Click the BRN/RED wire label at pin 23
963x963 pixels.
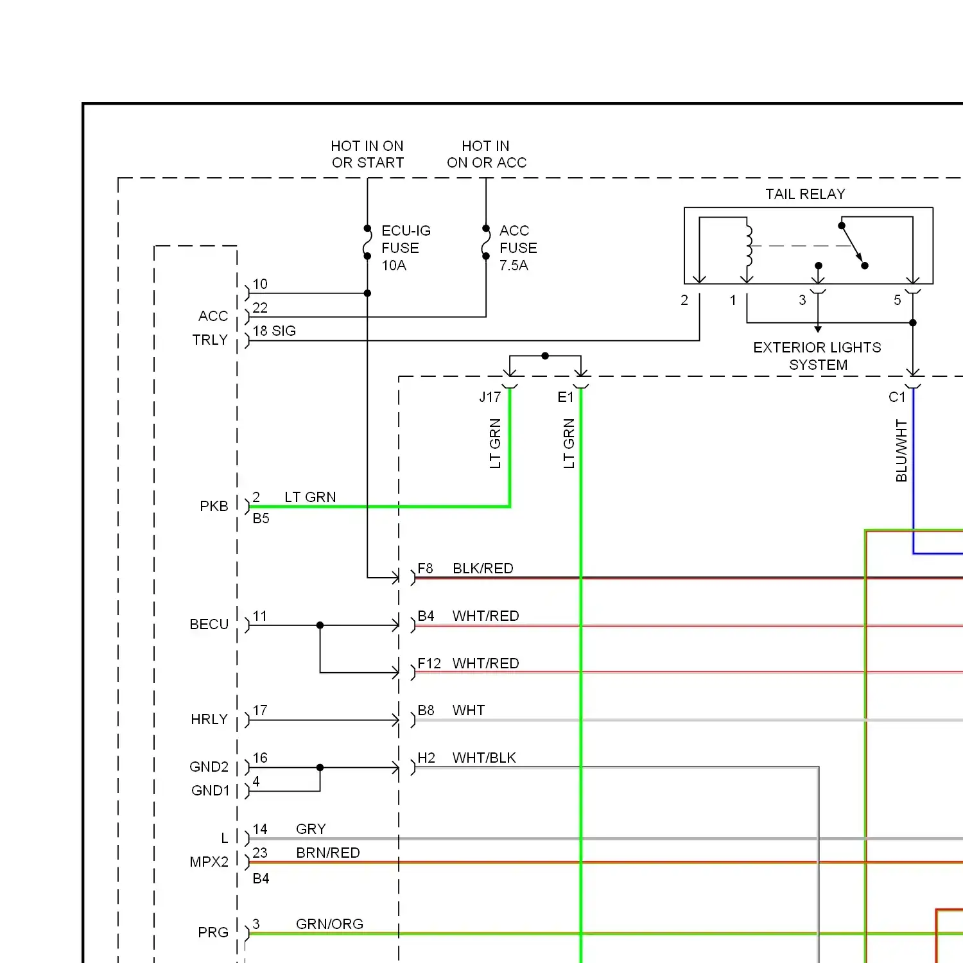(x=328, y=853)
